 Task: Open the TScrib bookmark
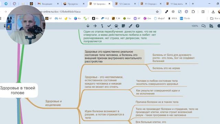(185, 18)
